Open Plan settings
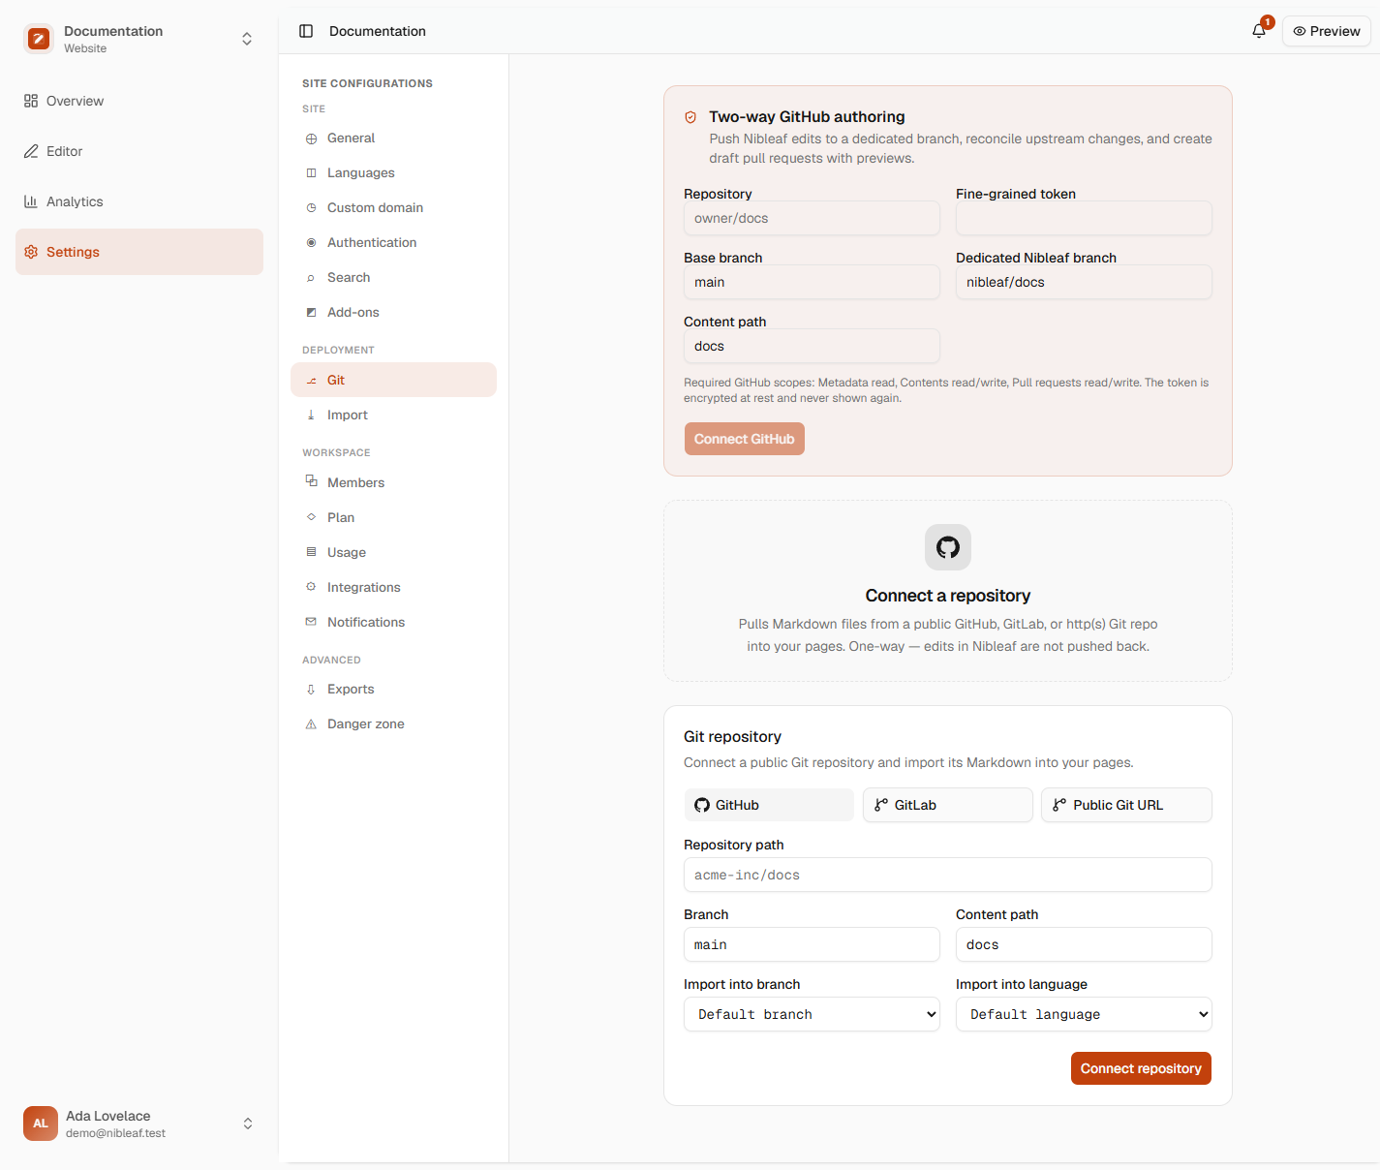 (393, 517)
